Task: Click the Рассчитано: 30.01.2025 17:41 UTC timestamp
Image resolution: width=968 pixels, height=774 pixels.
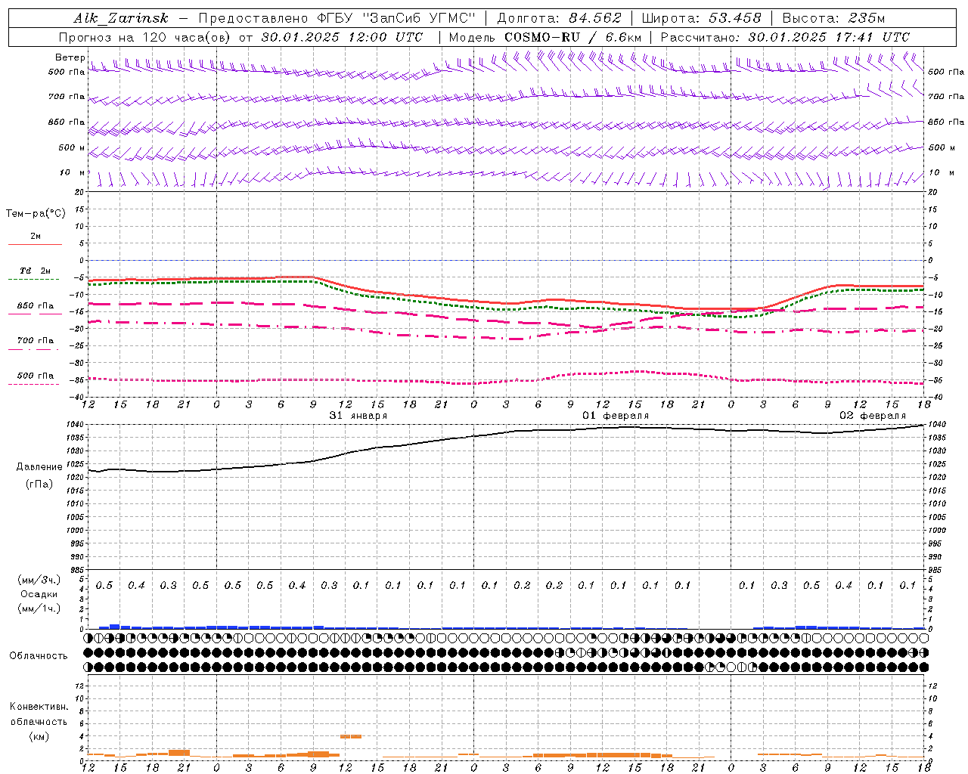Action: [785, 37]
